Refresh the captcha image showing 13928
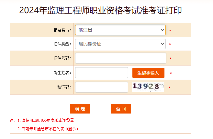 pos(148,87)
